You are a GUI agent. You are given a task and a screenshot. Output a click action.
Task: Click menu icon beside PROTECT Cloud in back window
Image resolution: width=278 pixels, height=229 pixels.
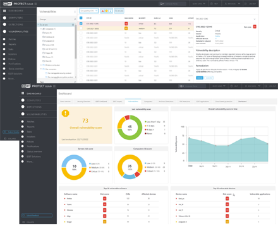35,4
